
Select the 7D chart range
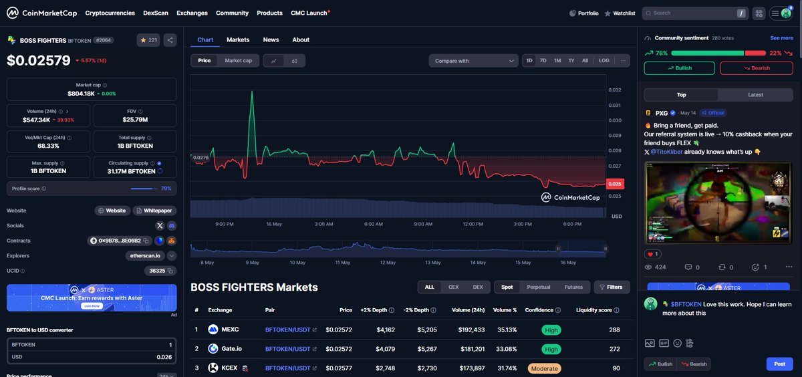pyautogui.click(x=543, y=61)
